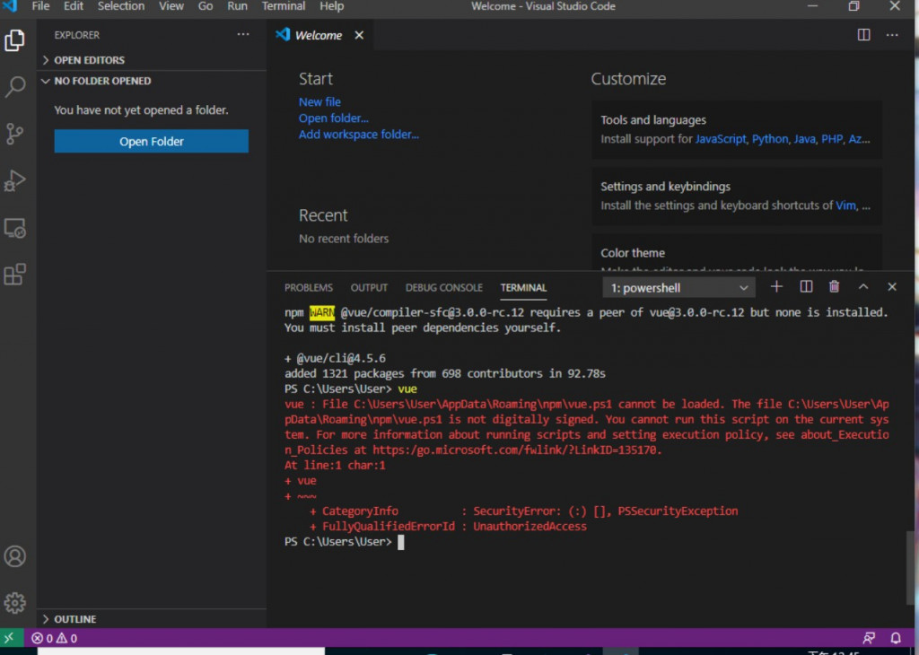
Task: Open the Extensions view
Action: coord(14,275)
